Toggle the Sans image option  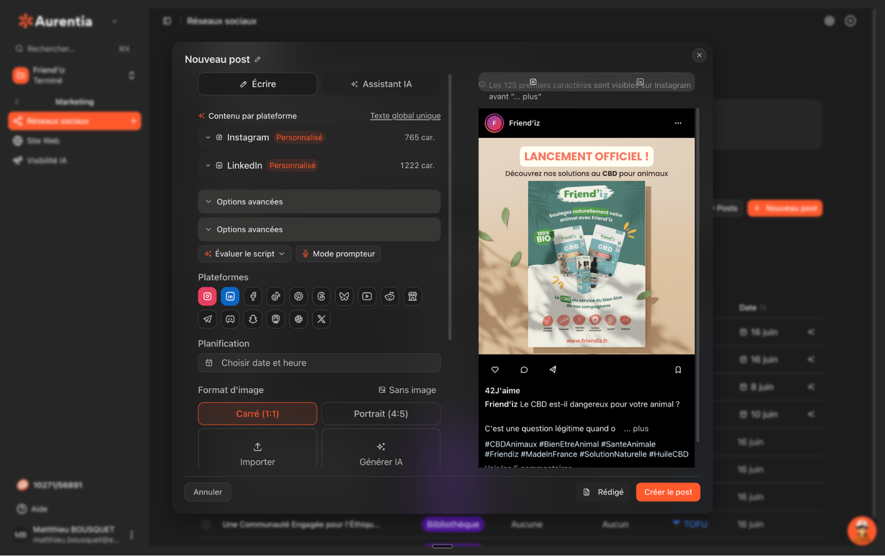[408, 390]
